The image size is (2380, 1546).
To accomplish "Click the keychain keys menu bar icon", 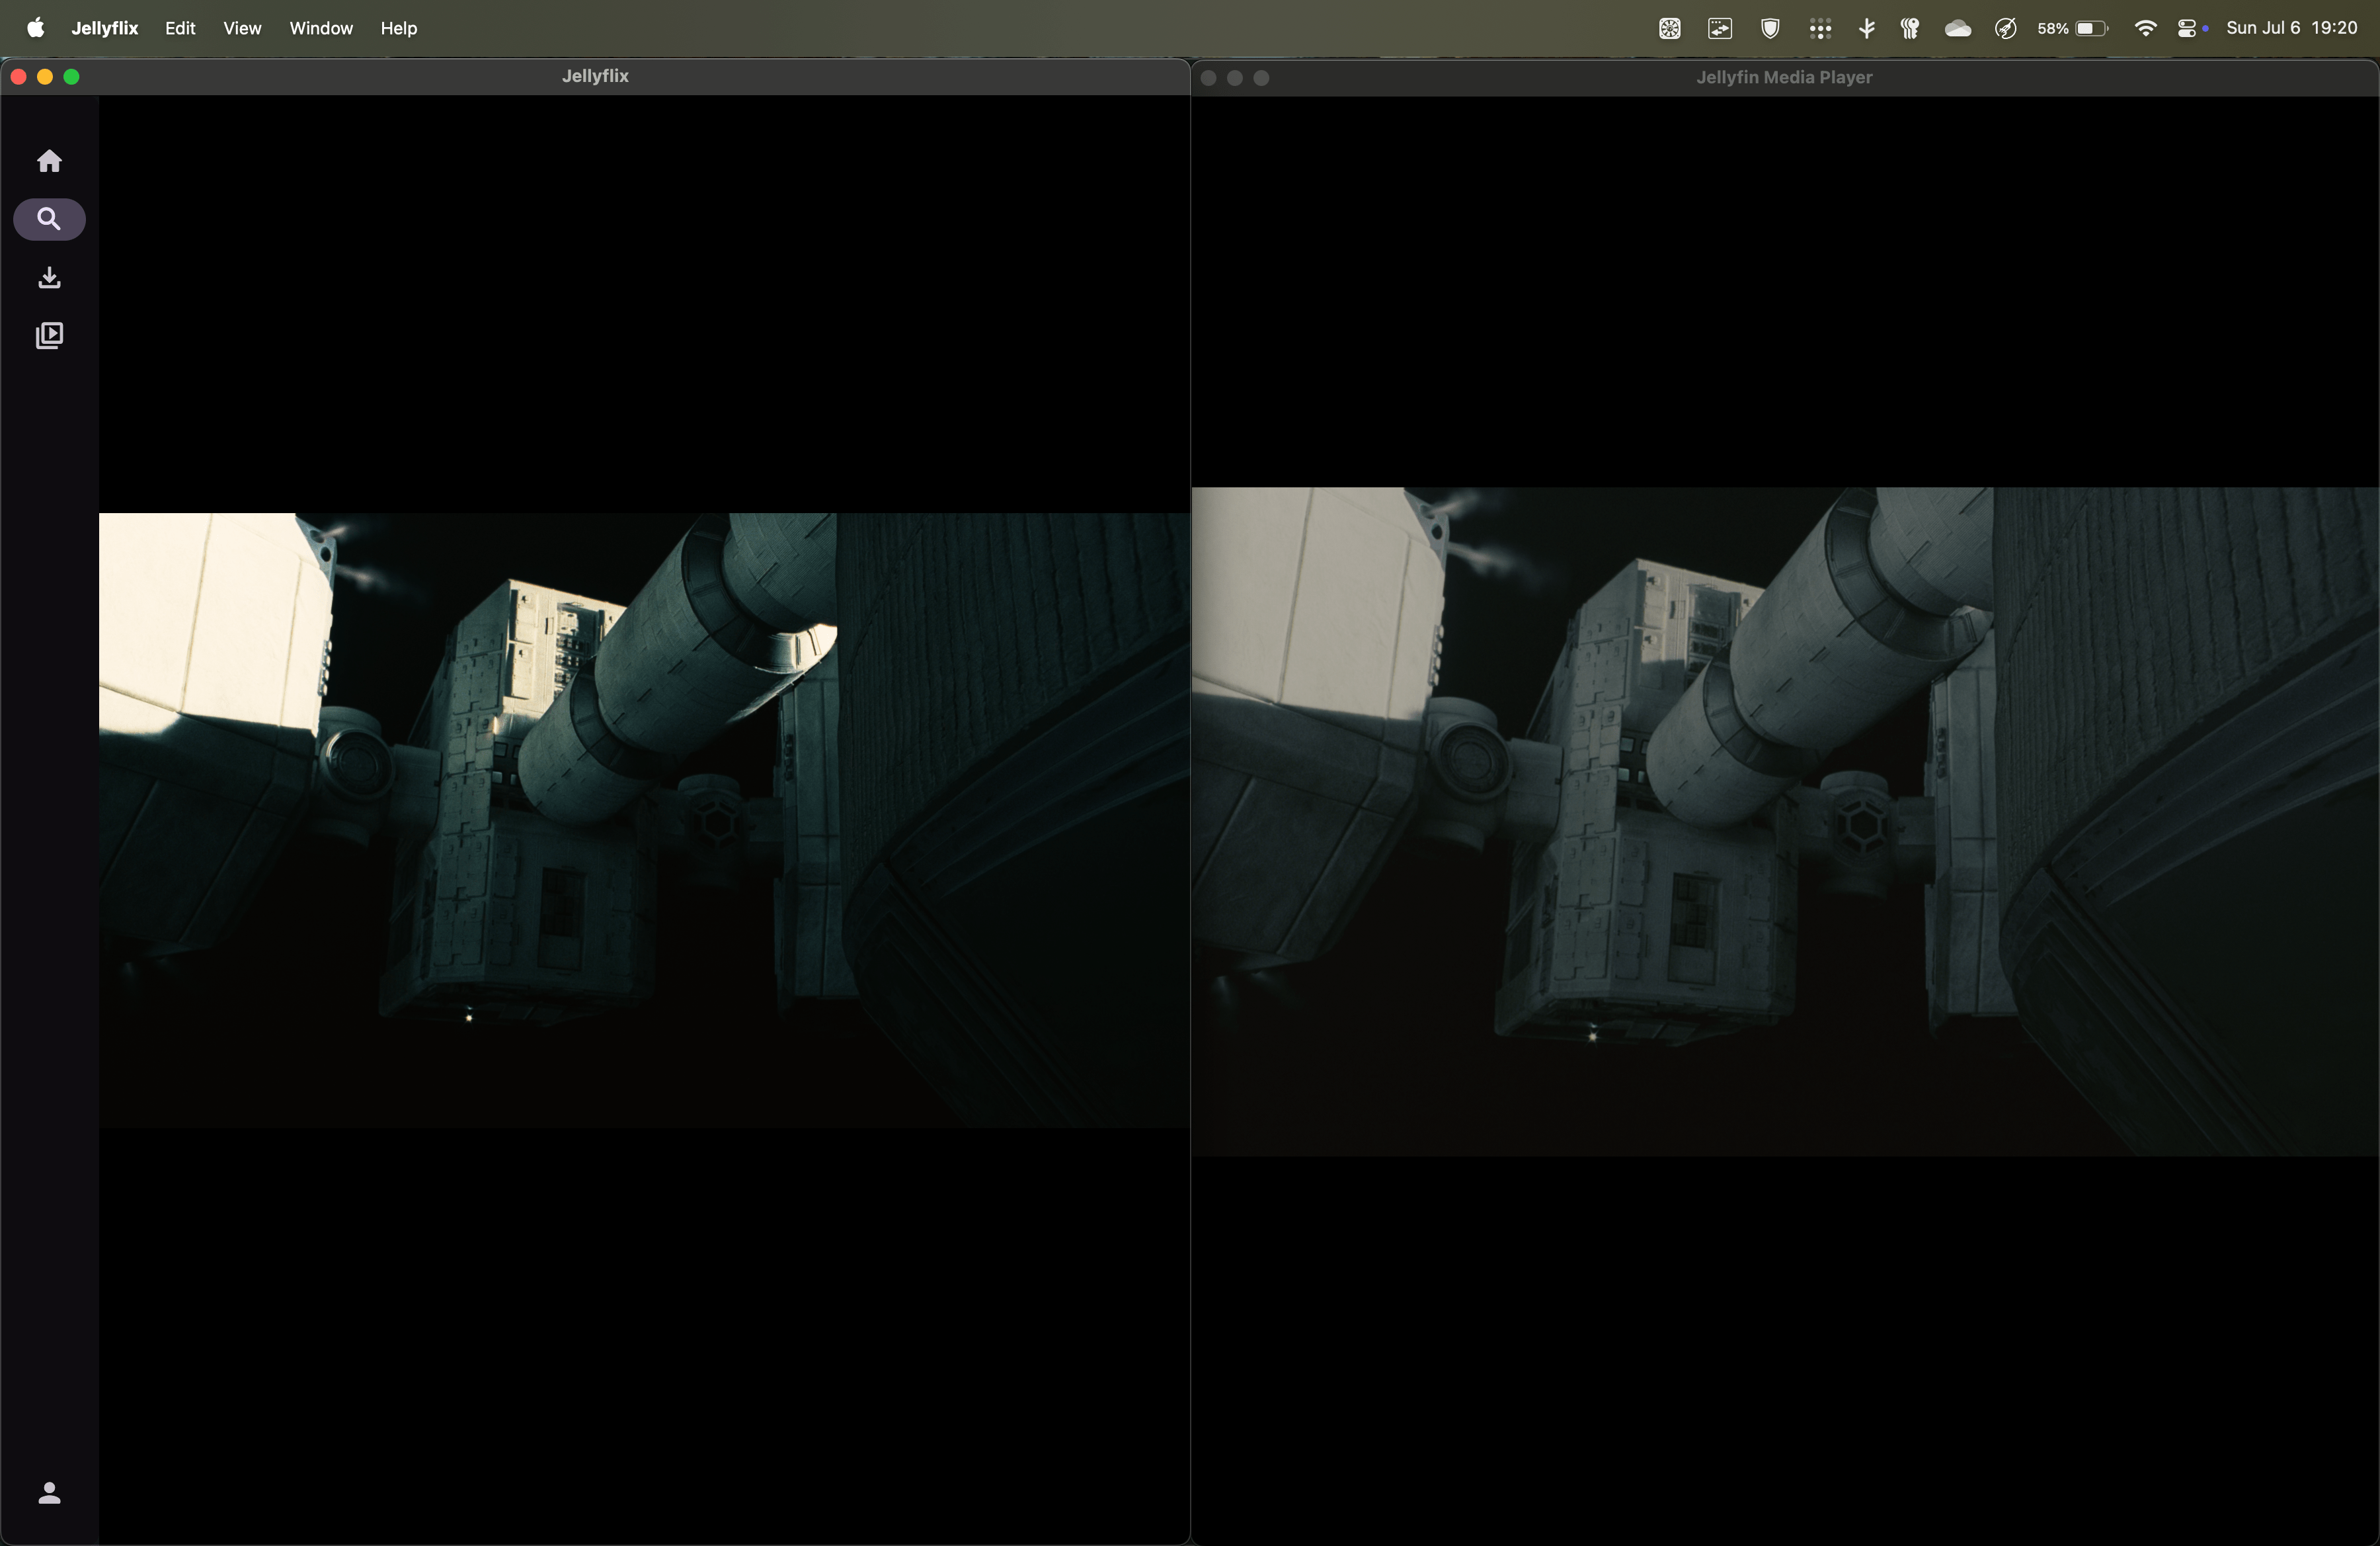I will click(x=1909, y=28).
